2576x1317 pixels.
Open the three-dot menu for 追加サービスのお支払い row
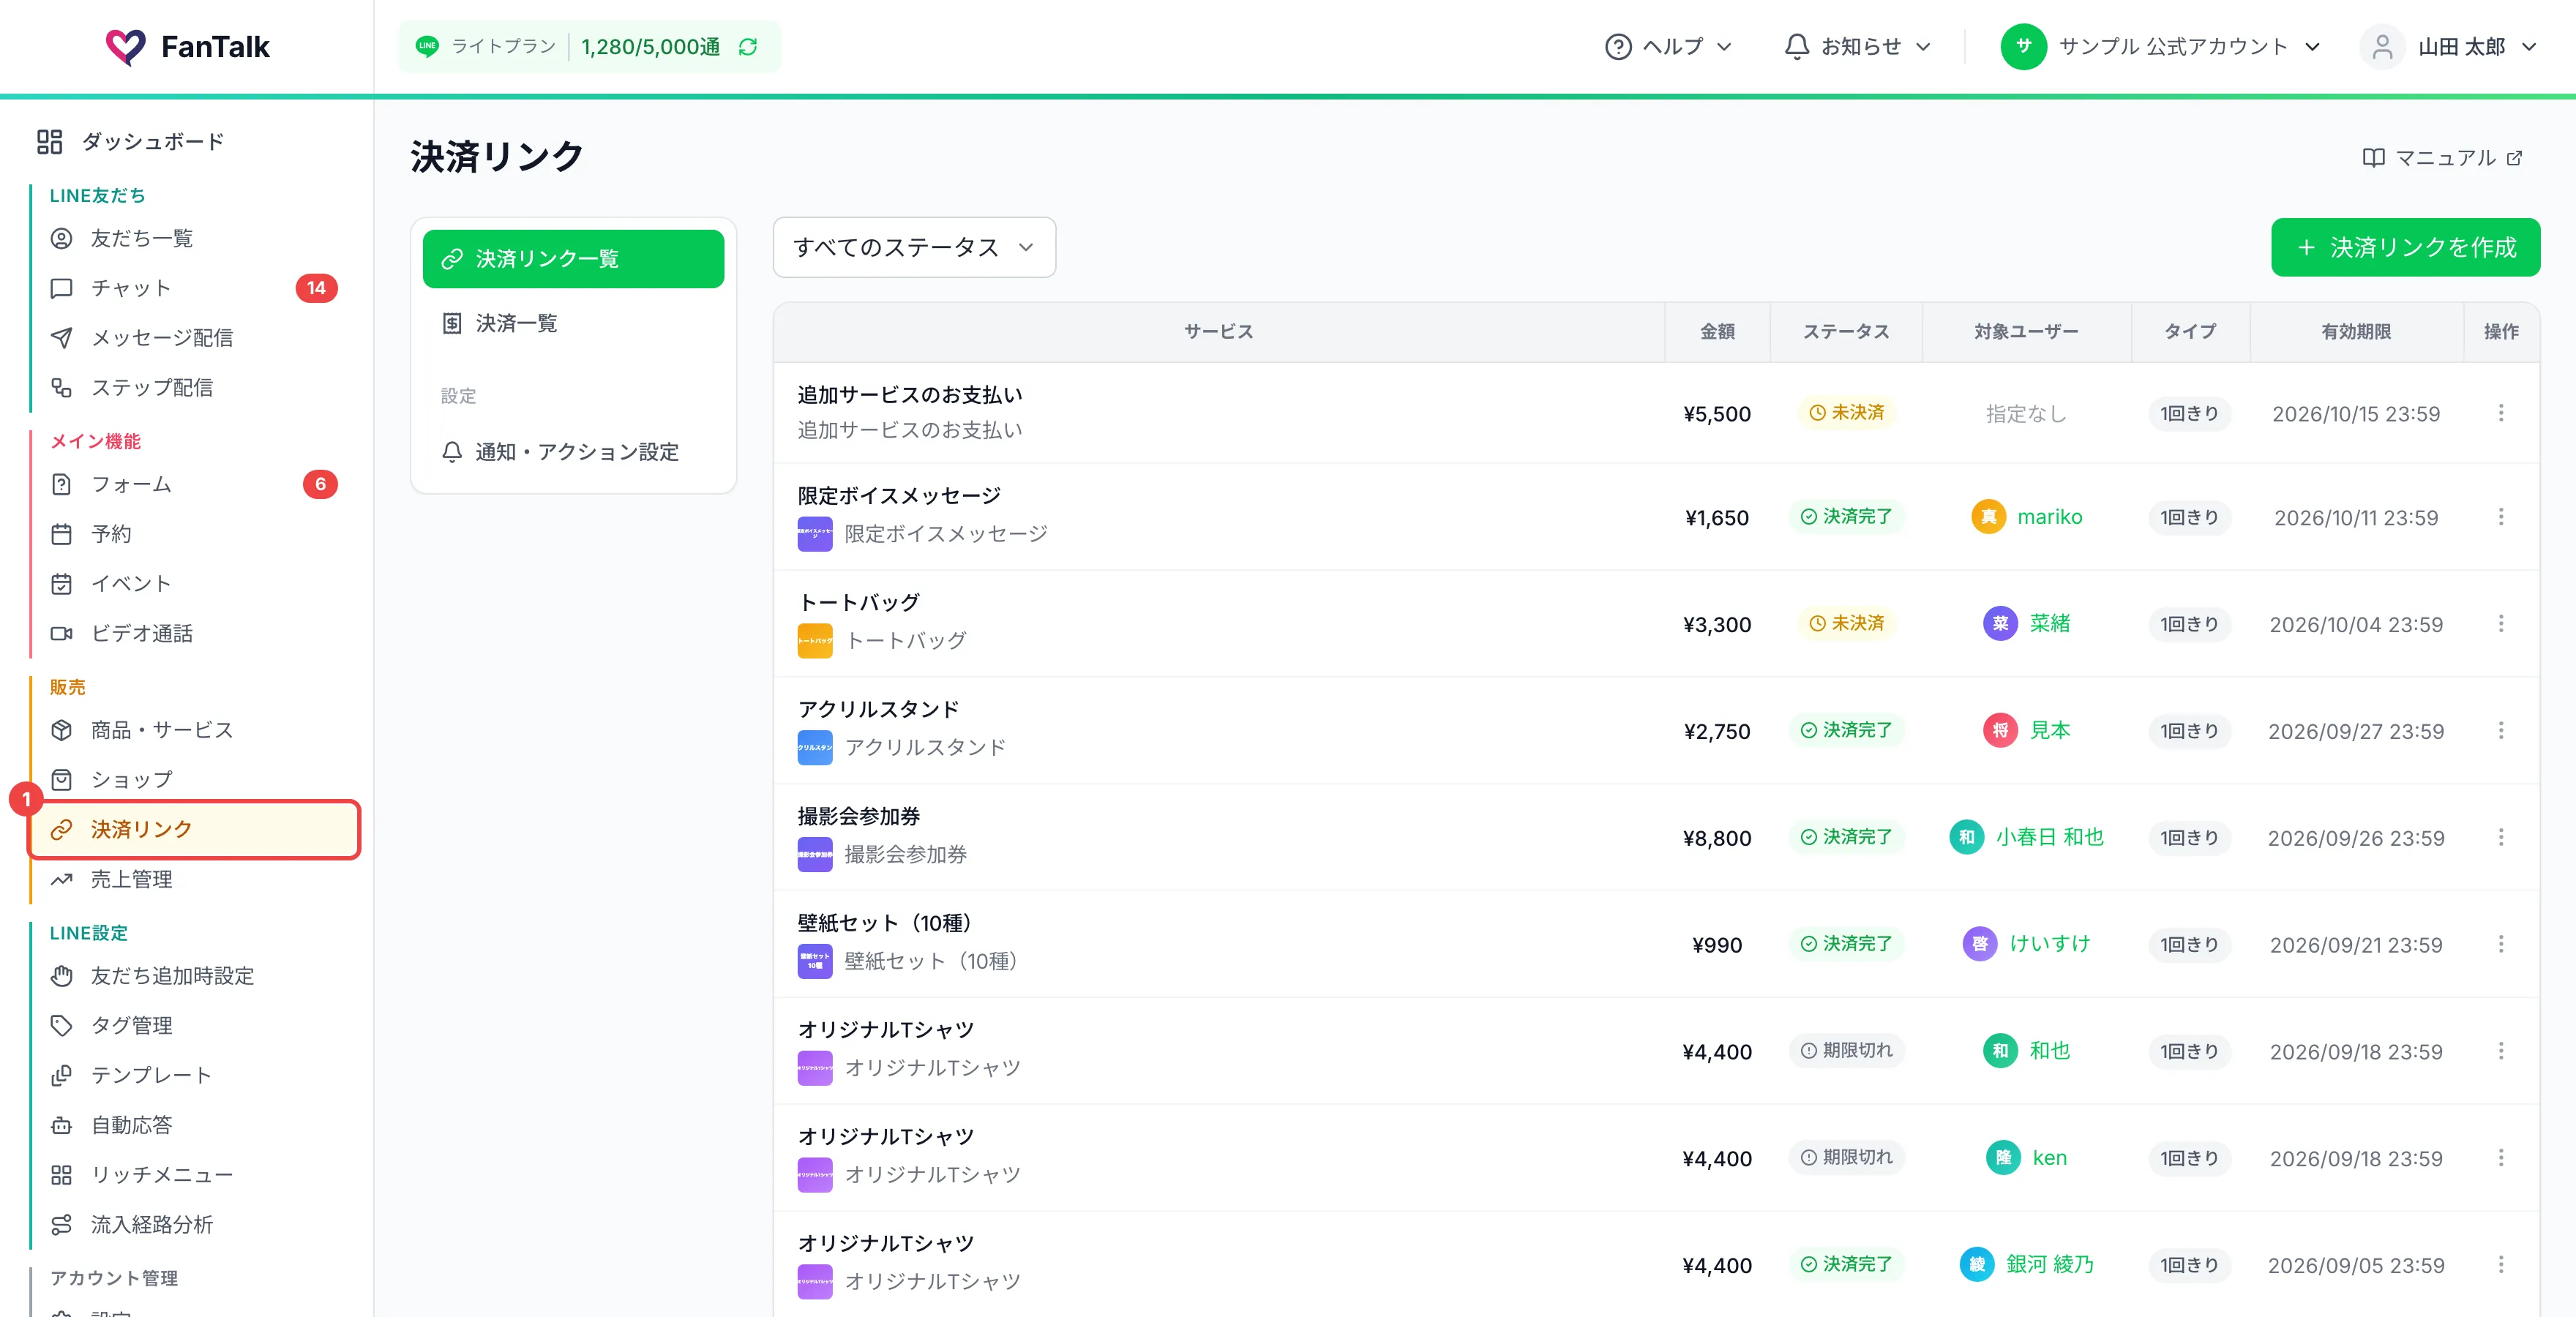pos(2501,413)
